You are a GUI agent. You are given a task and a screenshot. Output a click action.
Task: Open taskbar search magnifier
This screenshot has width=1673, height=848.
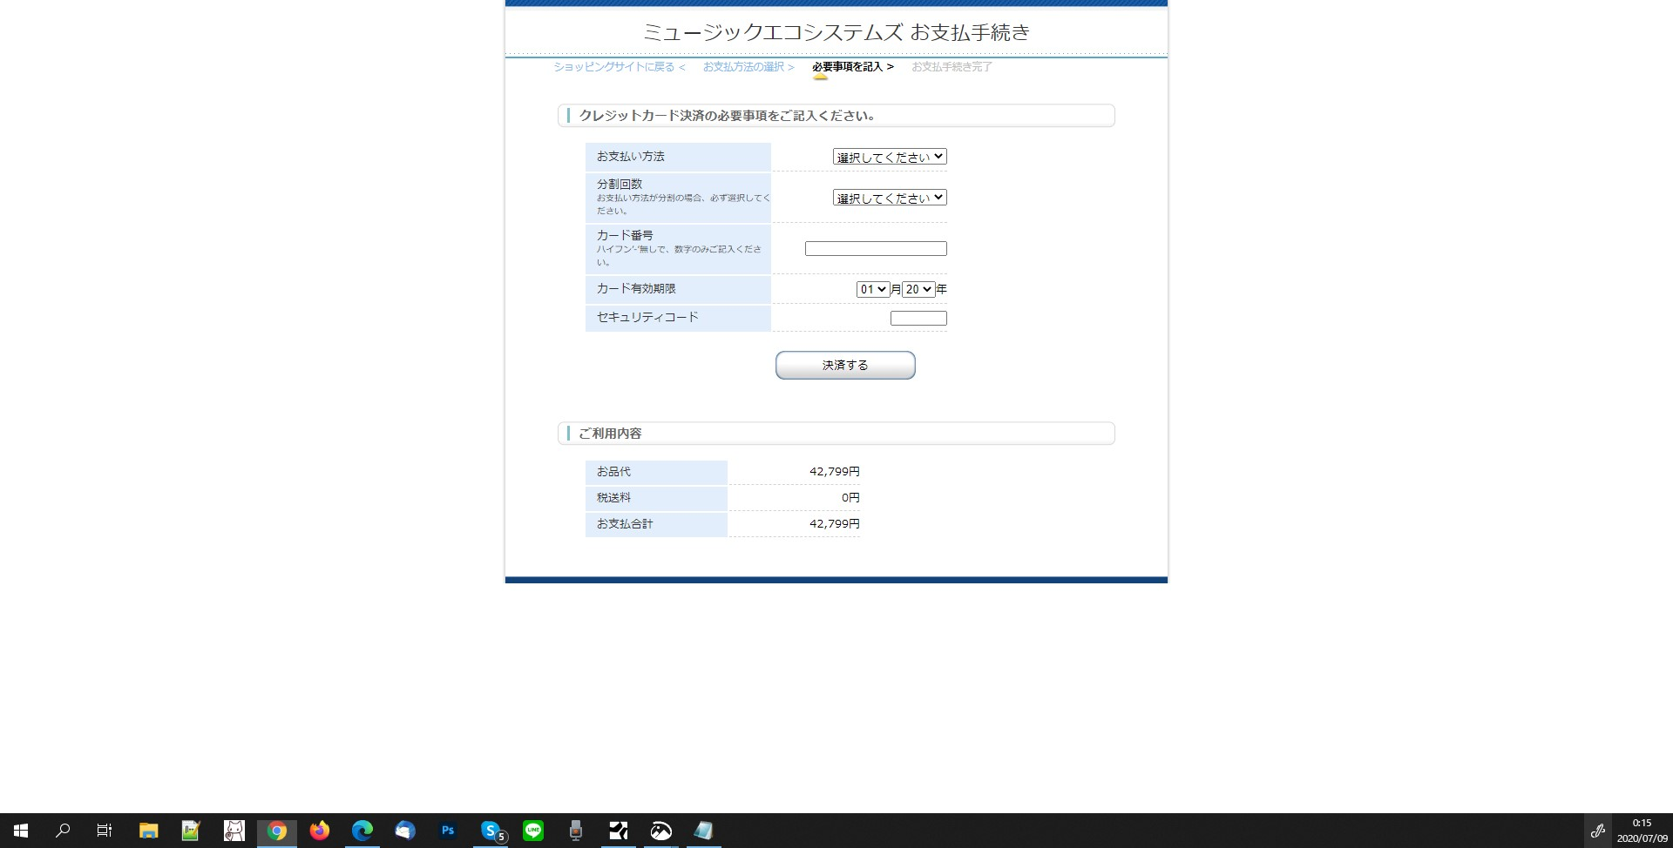click(x=62, y=831)
